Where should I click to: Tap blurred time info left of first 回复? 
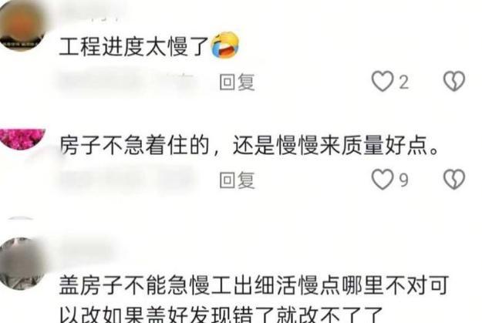127,82
